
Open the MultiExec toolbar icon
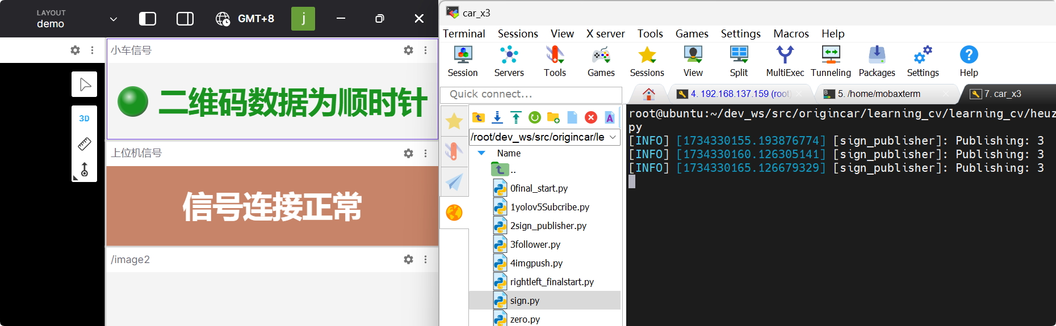point(785,61)
